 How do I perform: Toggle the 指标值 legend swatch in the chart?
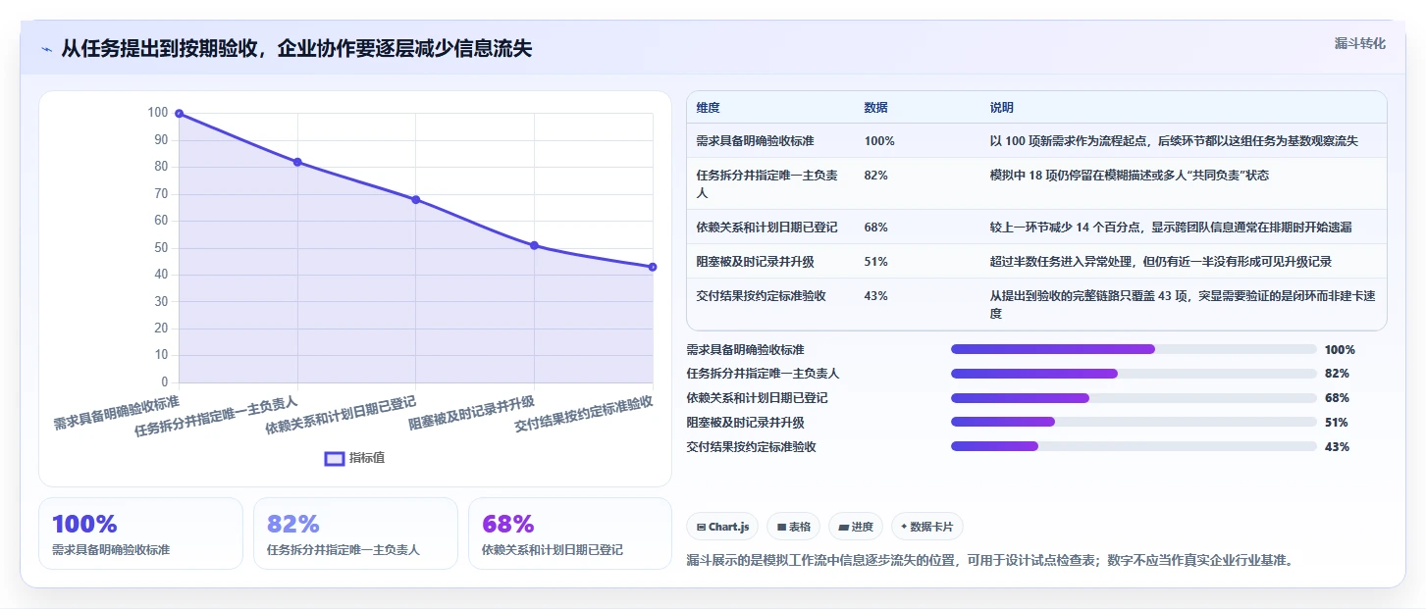(335, 458)
